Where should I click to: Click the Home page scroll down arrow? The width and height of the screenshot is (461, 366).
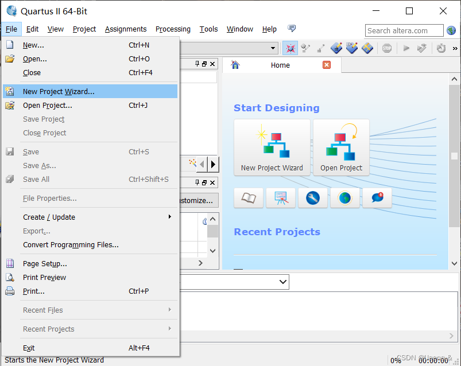(x=454, y=263)
